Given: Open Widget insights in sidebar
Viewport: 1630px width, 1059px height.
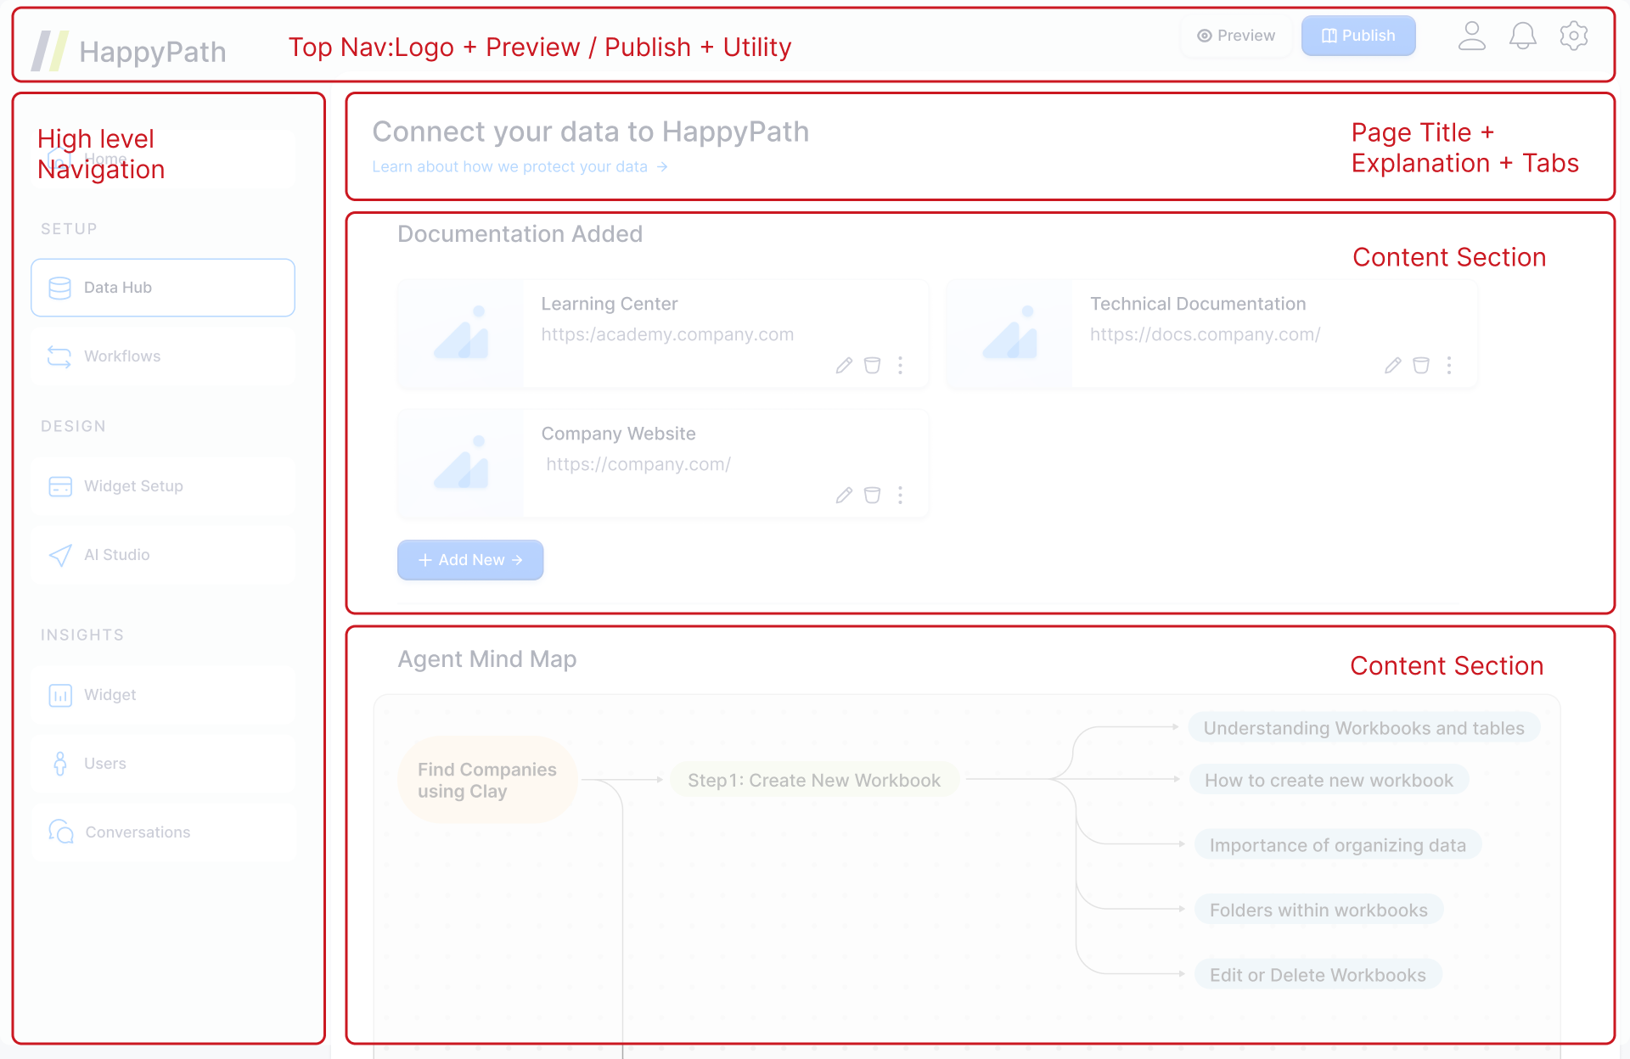Looking at the screenshot, I should (163, 695).
